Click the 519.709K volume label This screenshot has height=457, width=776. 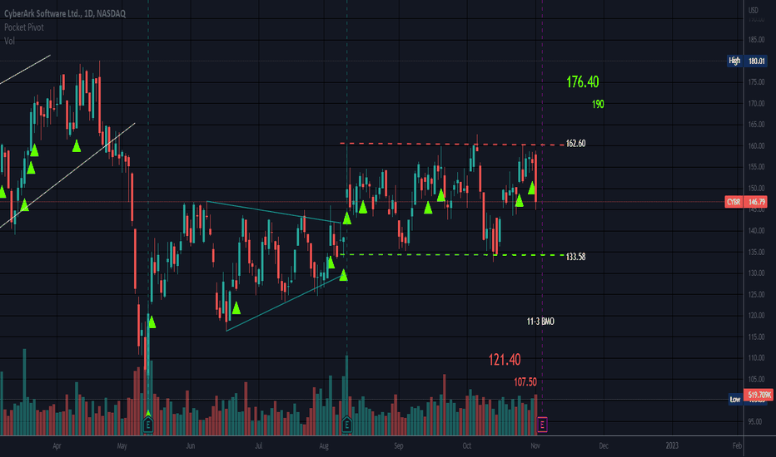pos(759,395)
